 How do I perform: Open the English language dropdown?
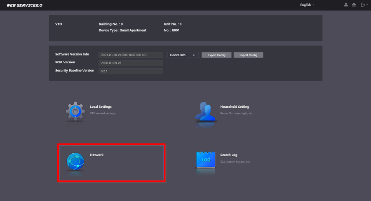point(307,5)
